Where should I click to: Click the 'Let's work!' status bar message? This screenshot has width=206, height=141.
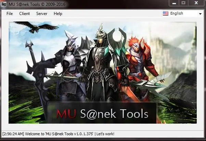pyautogui.click(x=105, y=134)
